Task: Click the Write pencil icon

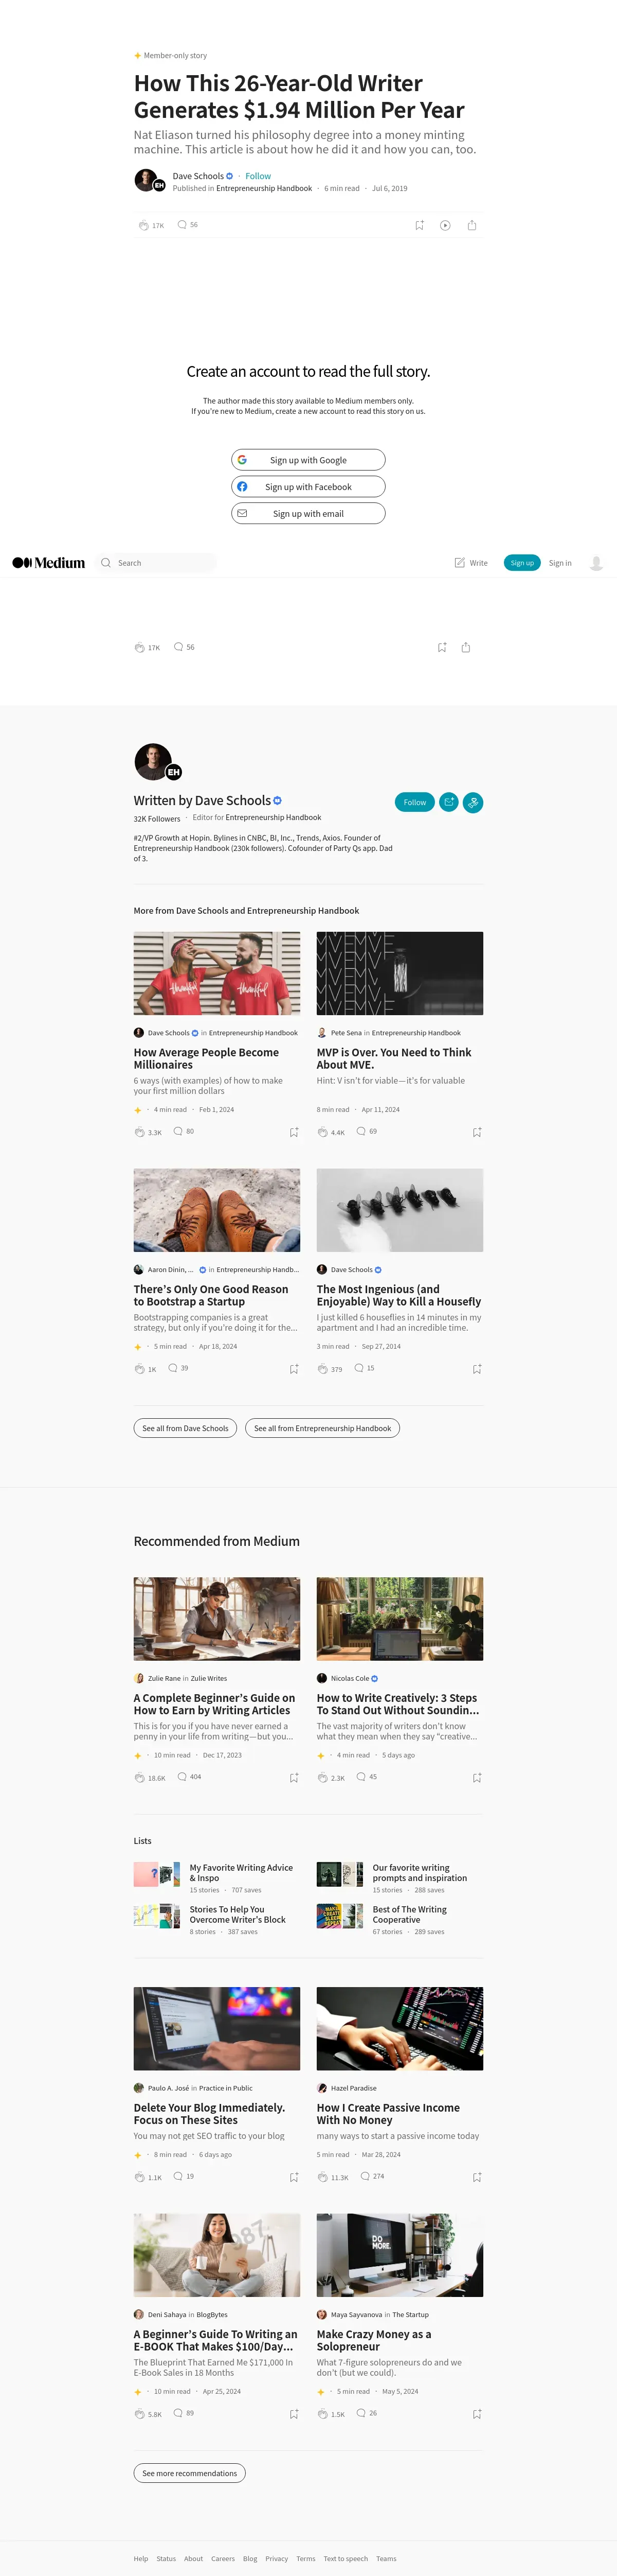Action: pos(459,563)
